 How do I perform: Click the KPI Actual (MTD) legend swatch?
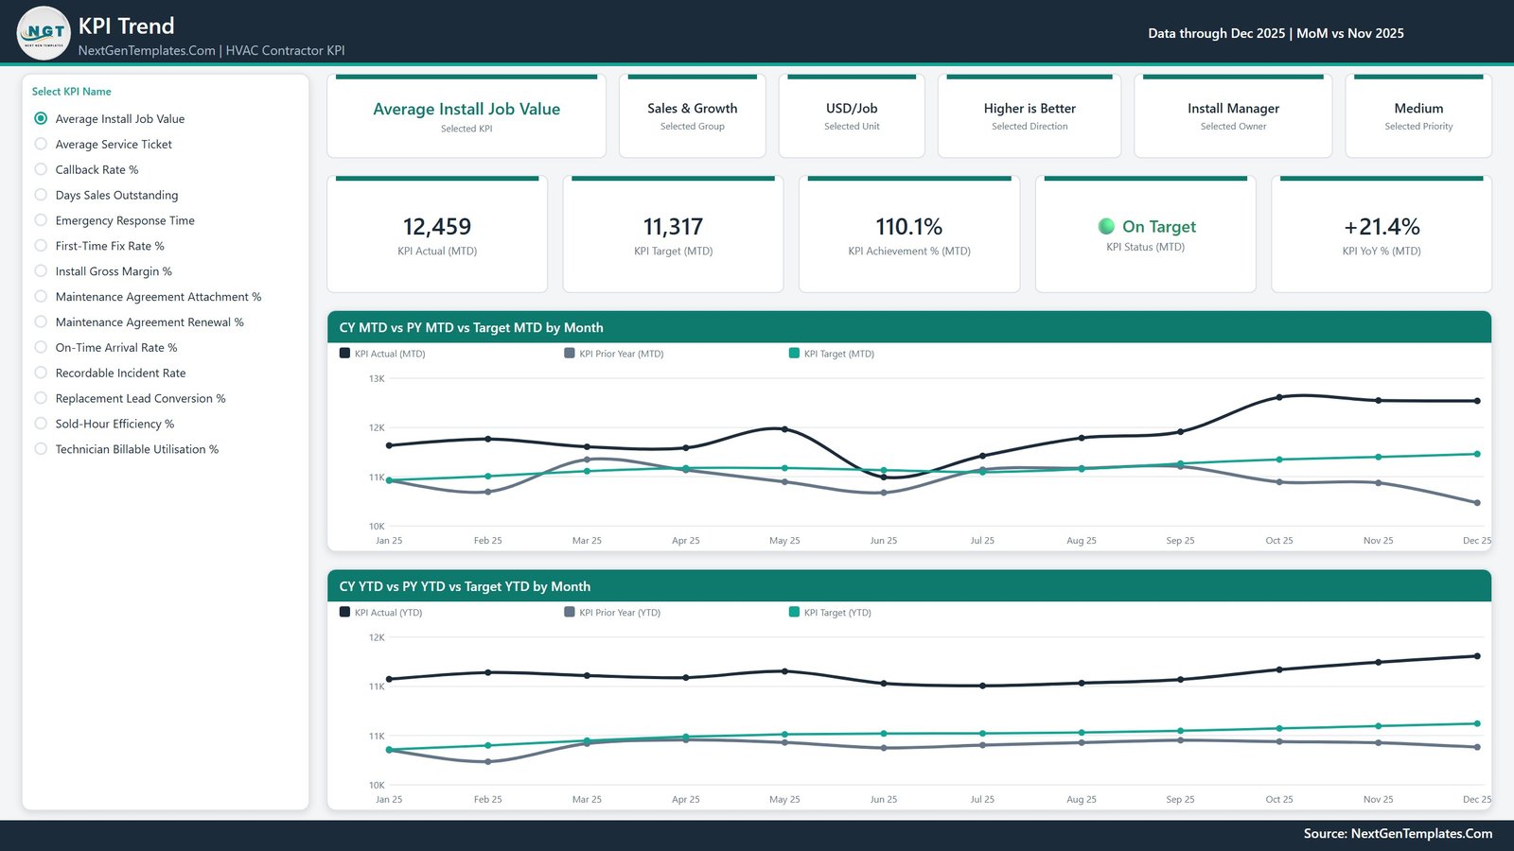pyautogui.click(x=344, y=353)
